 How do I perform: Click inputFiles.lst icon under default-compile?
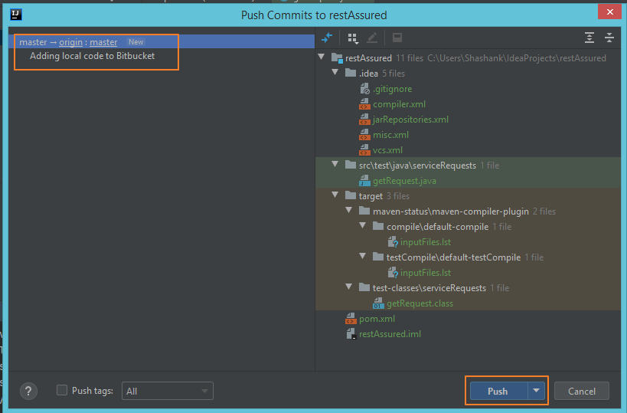pos(393,241)
